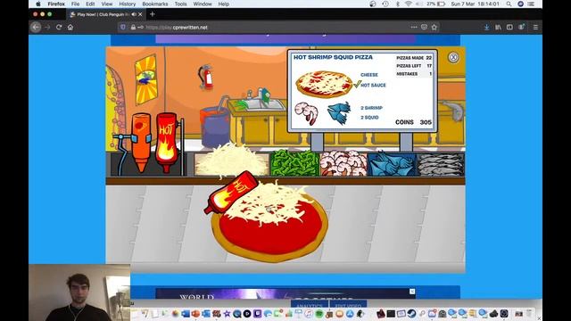The width and height of the screenshot is (571, 321).
Task: Pick a squid from the blue squid bin
Action: (392, 164)
